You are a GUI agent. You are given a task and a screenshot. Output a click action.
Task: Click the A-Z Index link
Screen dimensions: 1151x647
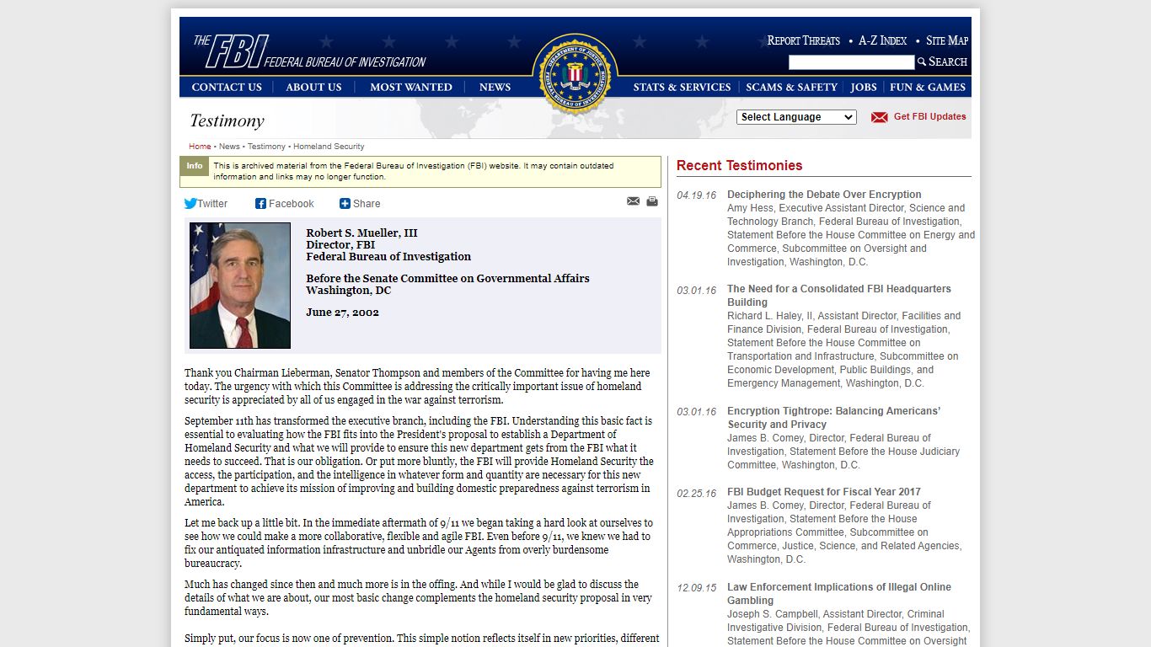coord(882,40)
